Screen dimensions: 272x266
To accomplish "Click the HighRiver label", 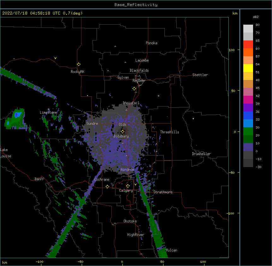I will [x=136, y=235].
